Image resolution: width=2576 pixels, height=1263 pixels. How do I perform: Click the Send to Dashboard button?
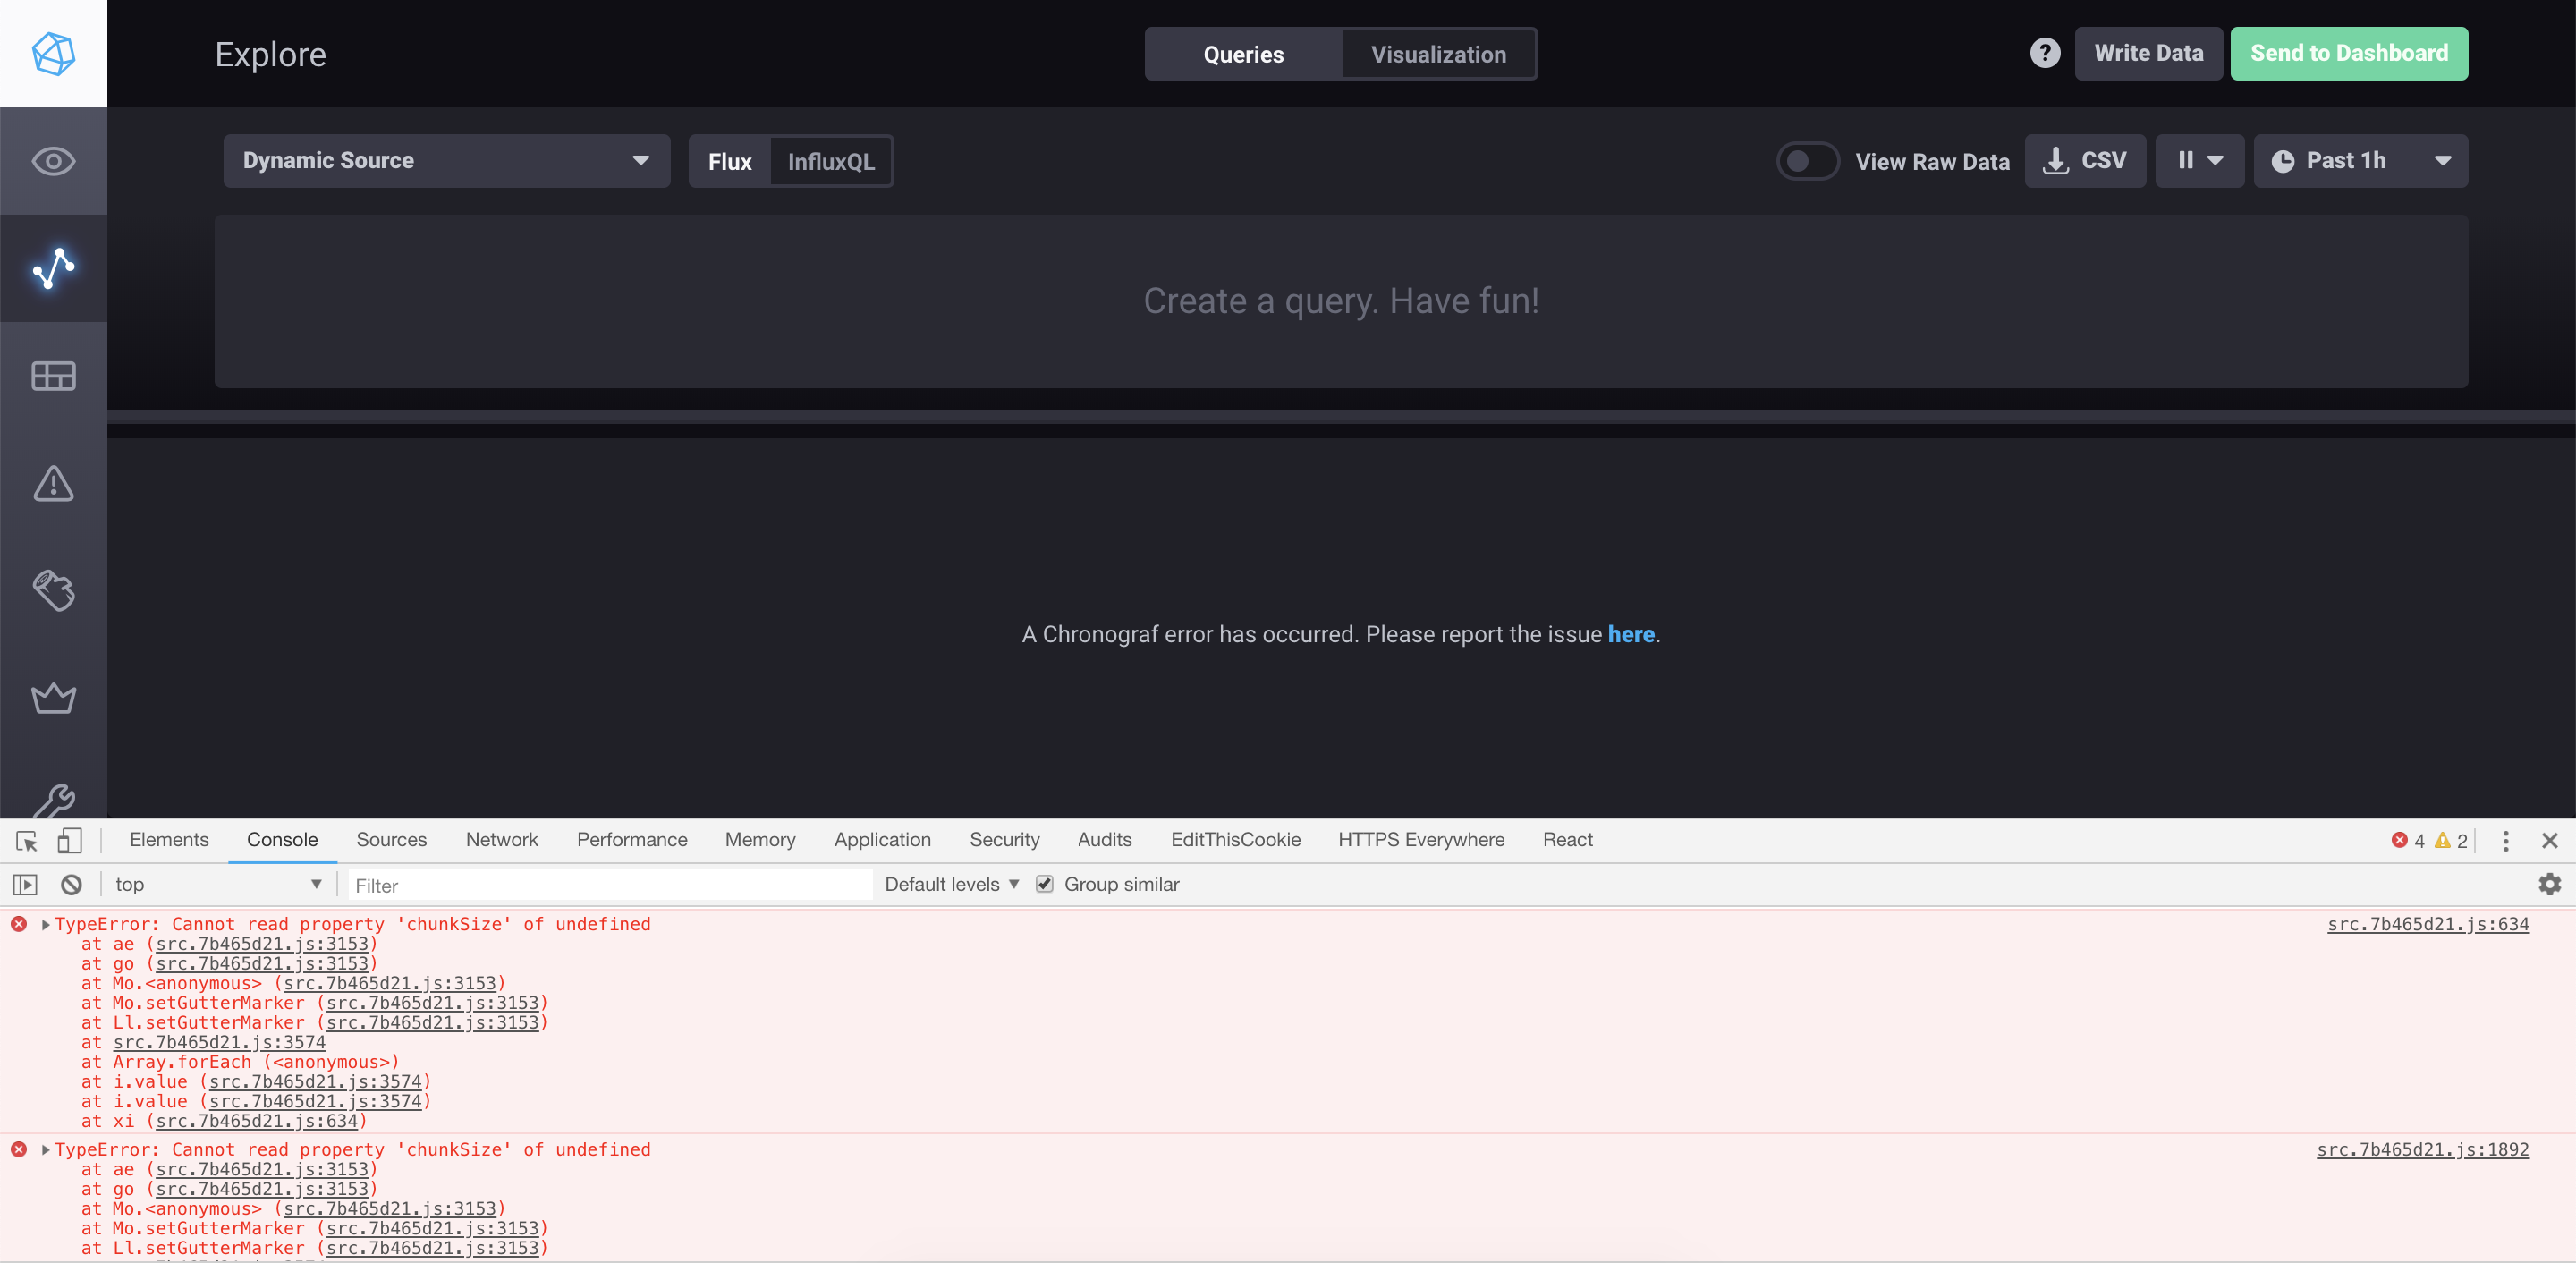click(x=2349, y=53)
